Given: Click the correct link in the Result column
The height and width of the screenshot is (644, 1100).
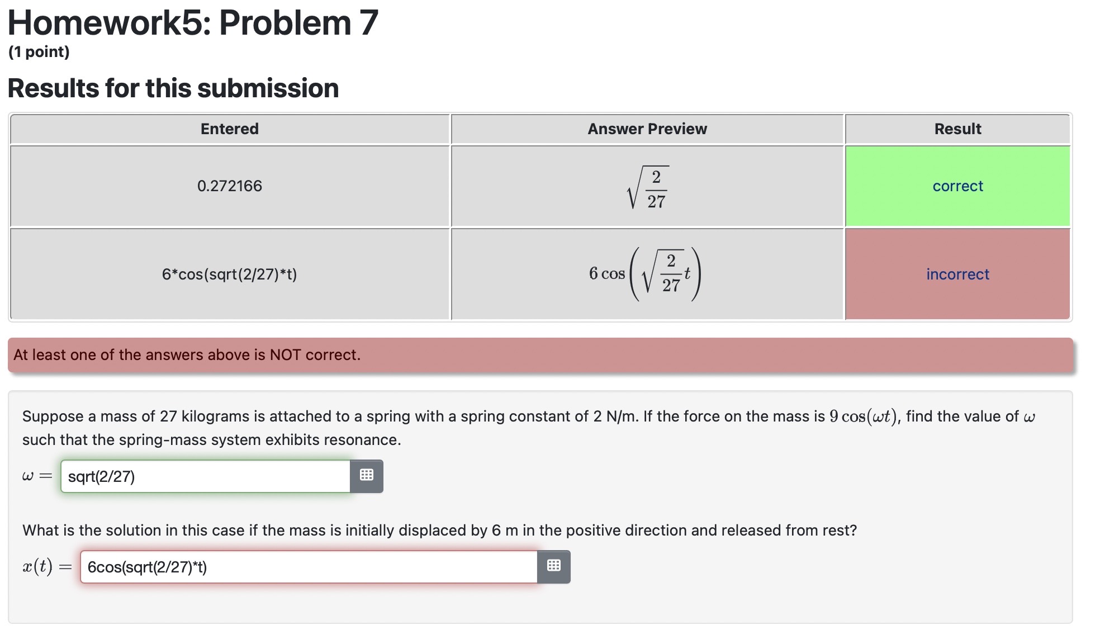Looking at the screenshot, I should 957,186.
